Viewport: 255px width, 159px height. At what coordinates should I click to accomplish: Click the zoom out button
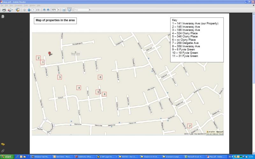point(44,10)
